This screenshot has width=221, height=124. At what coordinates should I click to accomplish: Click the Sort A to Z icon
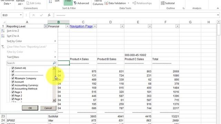point(3,31)
